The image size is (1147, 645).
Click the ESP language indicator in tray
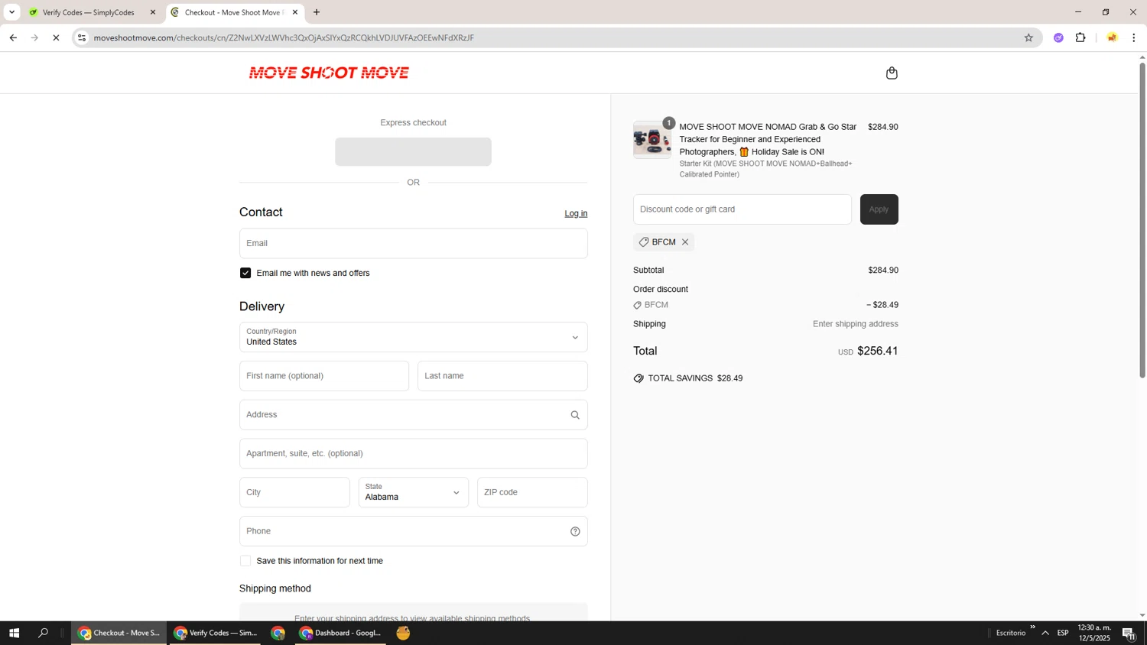(1063, 633)
